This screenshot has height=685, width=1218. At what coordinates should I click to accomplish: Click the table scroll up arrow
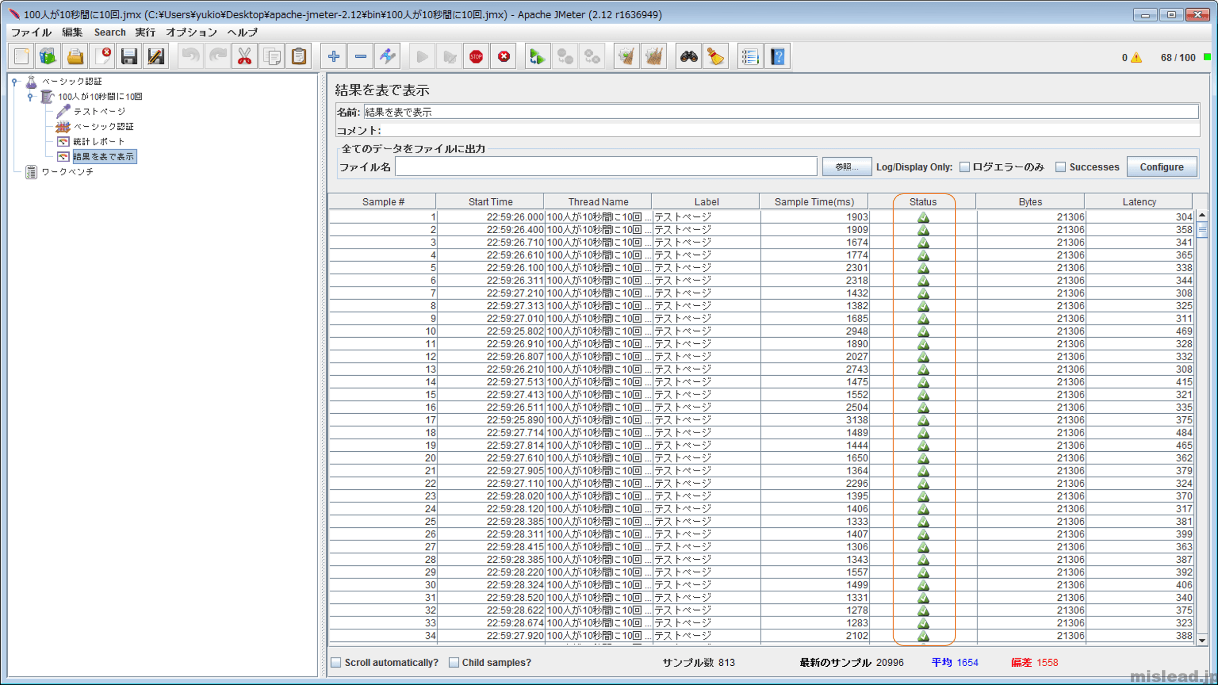pos(1202,215)
